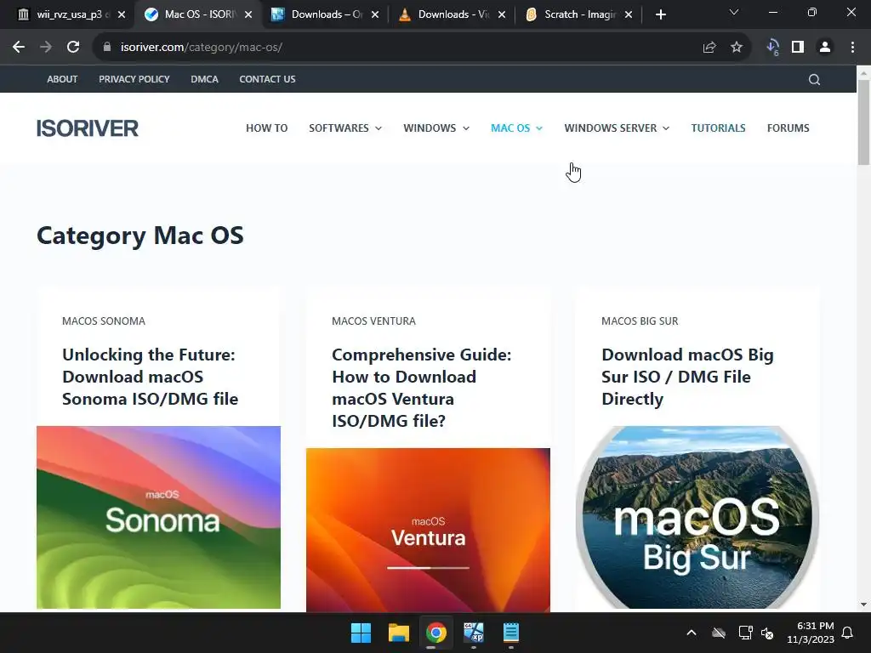Open File Explorer from the taskbar

(398, 633)
